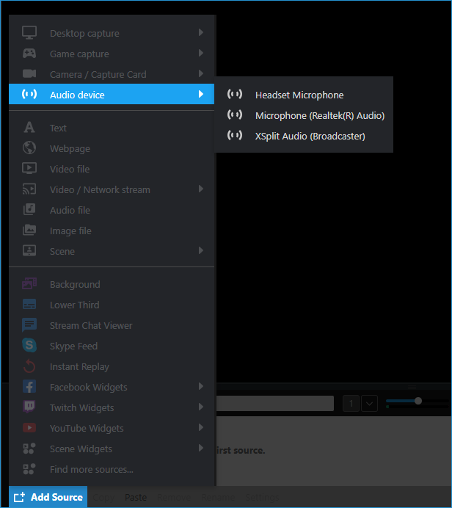Expand Twitch Widgets submenu arrow
This screenshot has width=452, height=508.
[201, 407]
